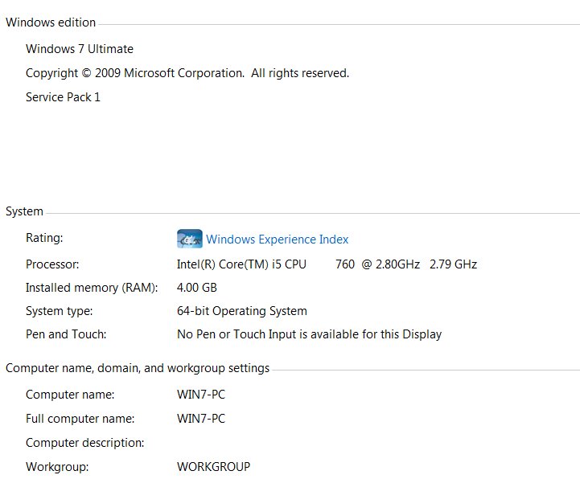Click the Computer name value WIN7-PC
The width and height of the screenshot is (580, 479).
click(x=201, y=395)
